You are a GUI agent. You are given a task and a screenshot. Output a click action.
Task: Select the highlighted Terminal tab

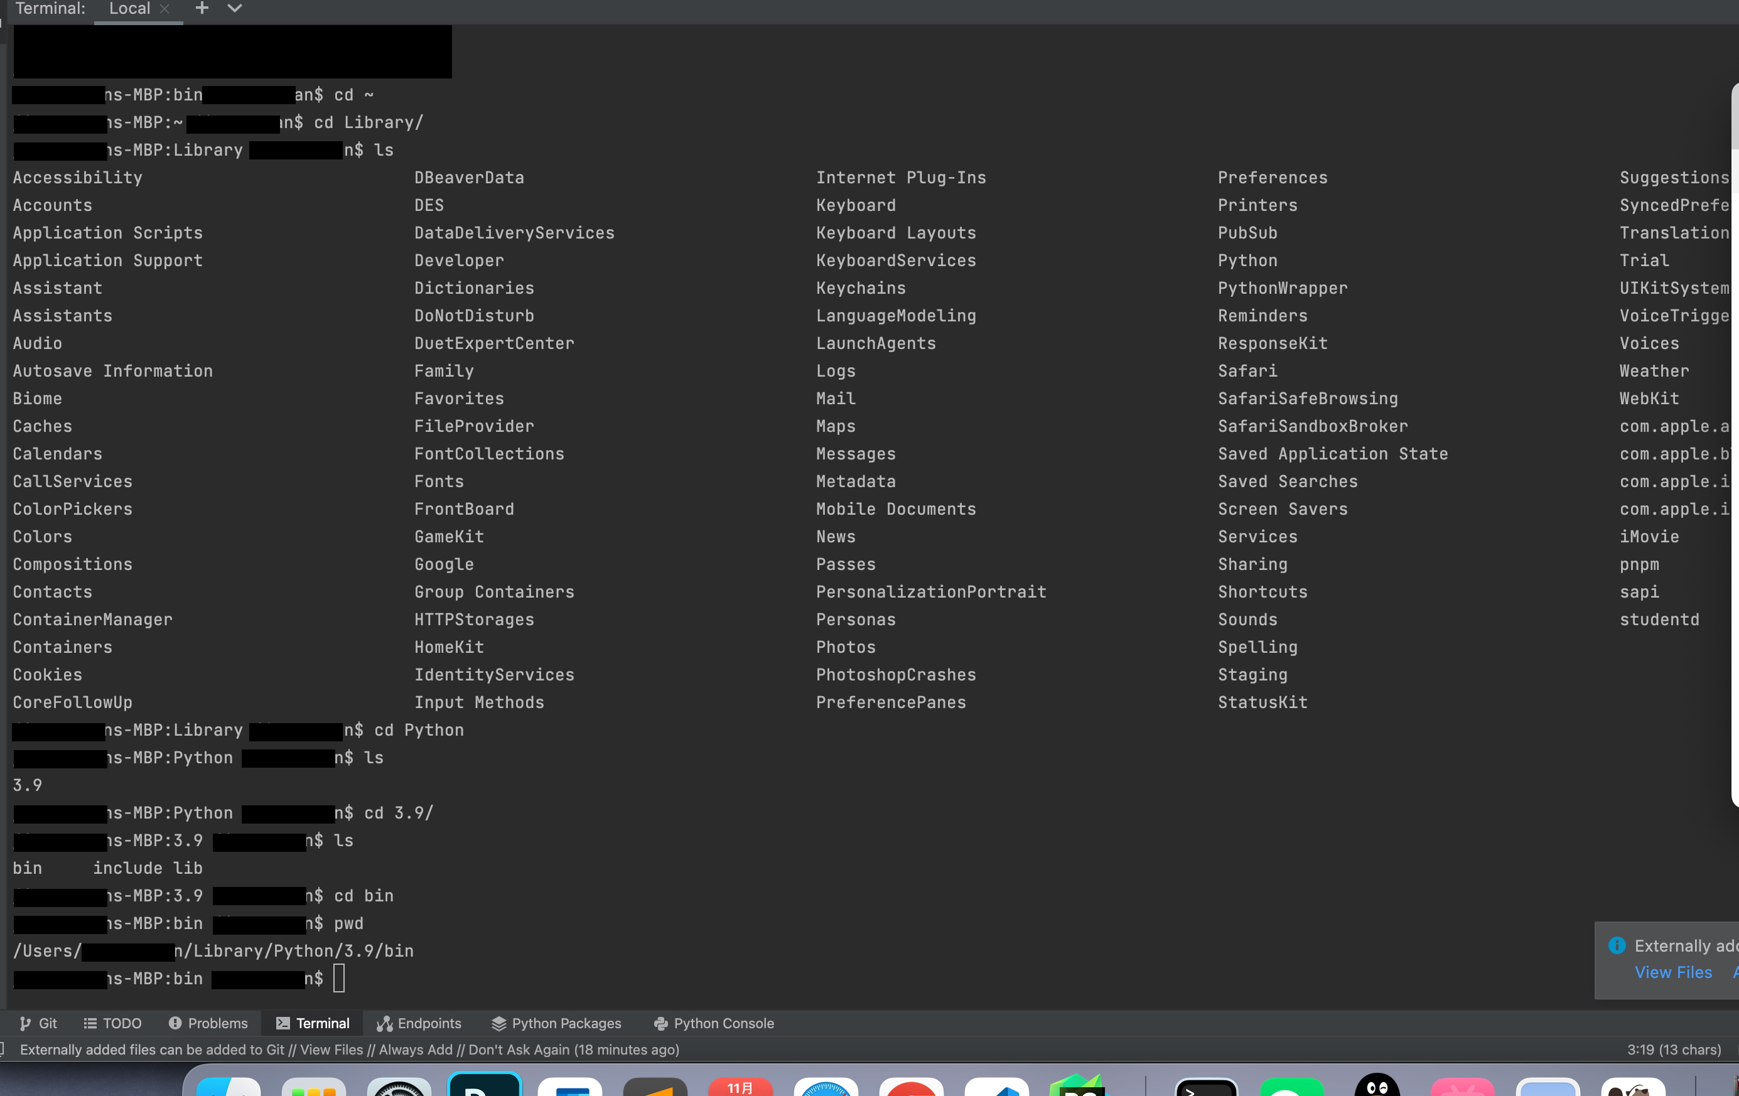(321, 1023)
